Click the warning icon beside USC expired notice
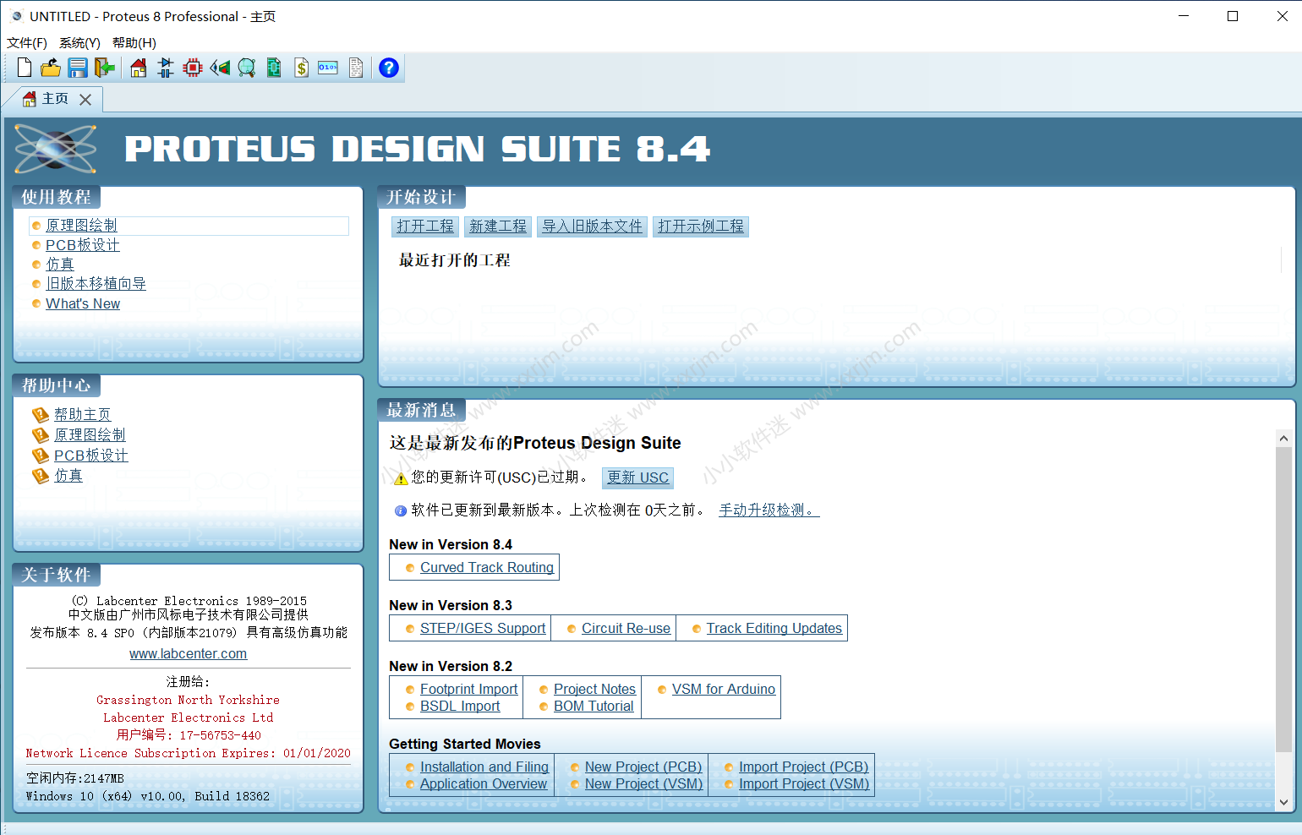The width and height of the screenshot is (1302, 835). coord(401,478)
